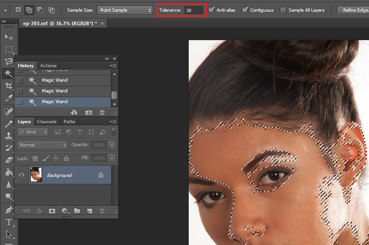Hide the Background layer eye icon
Screen dimensions: 369x245
pos(21,175)
